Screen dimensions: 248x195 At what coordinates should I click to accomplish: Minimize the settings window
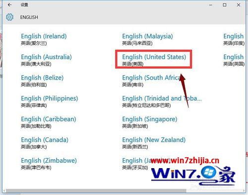point(211,5)
